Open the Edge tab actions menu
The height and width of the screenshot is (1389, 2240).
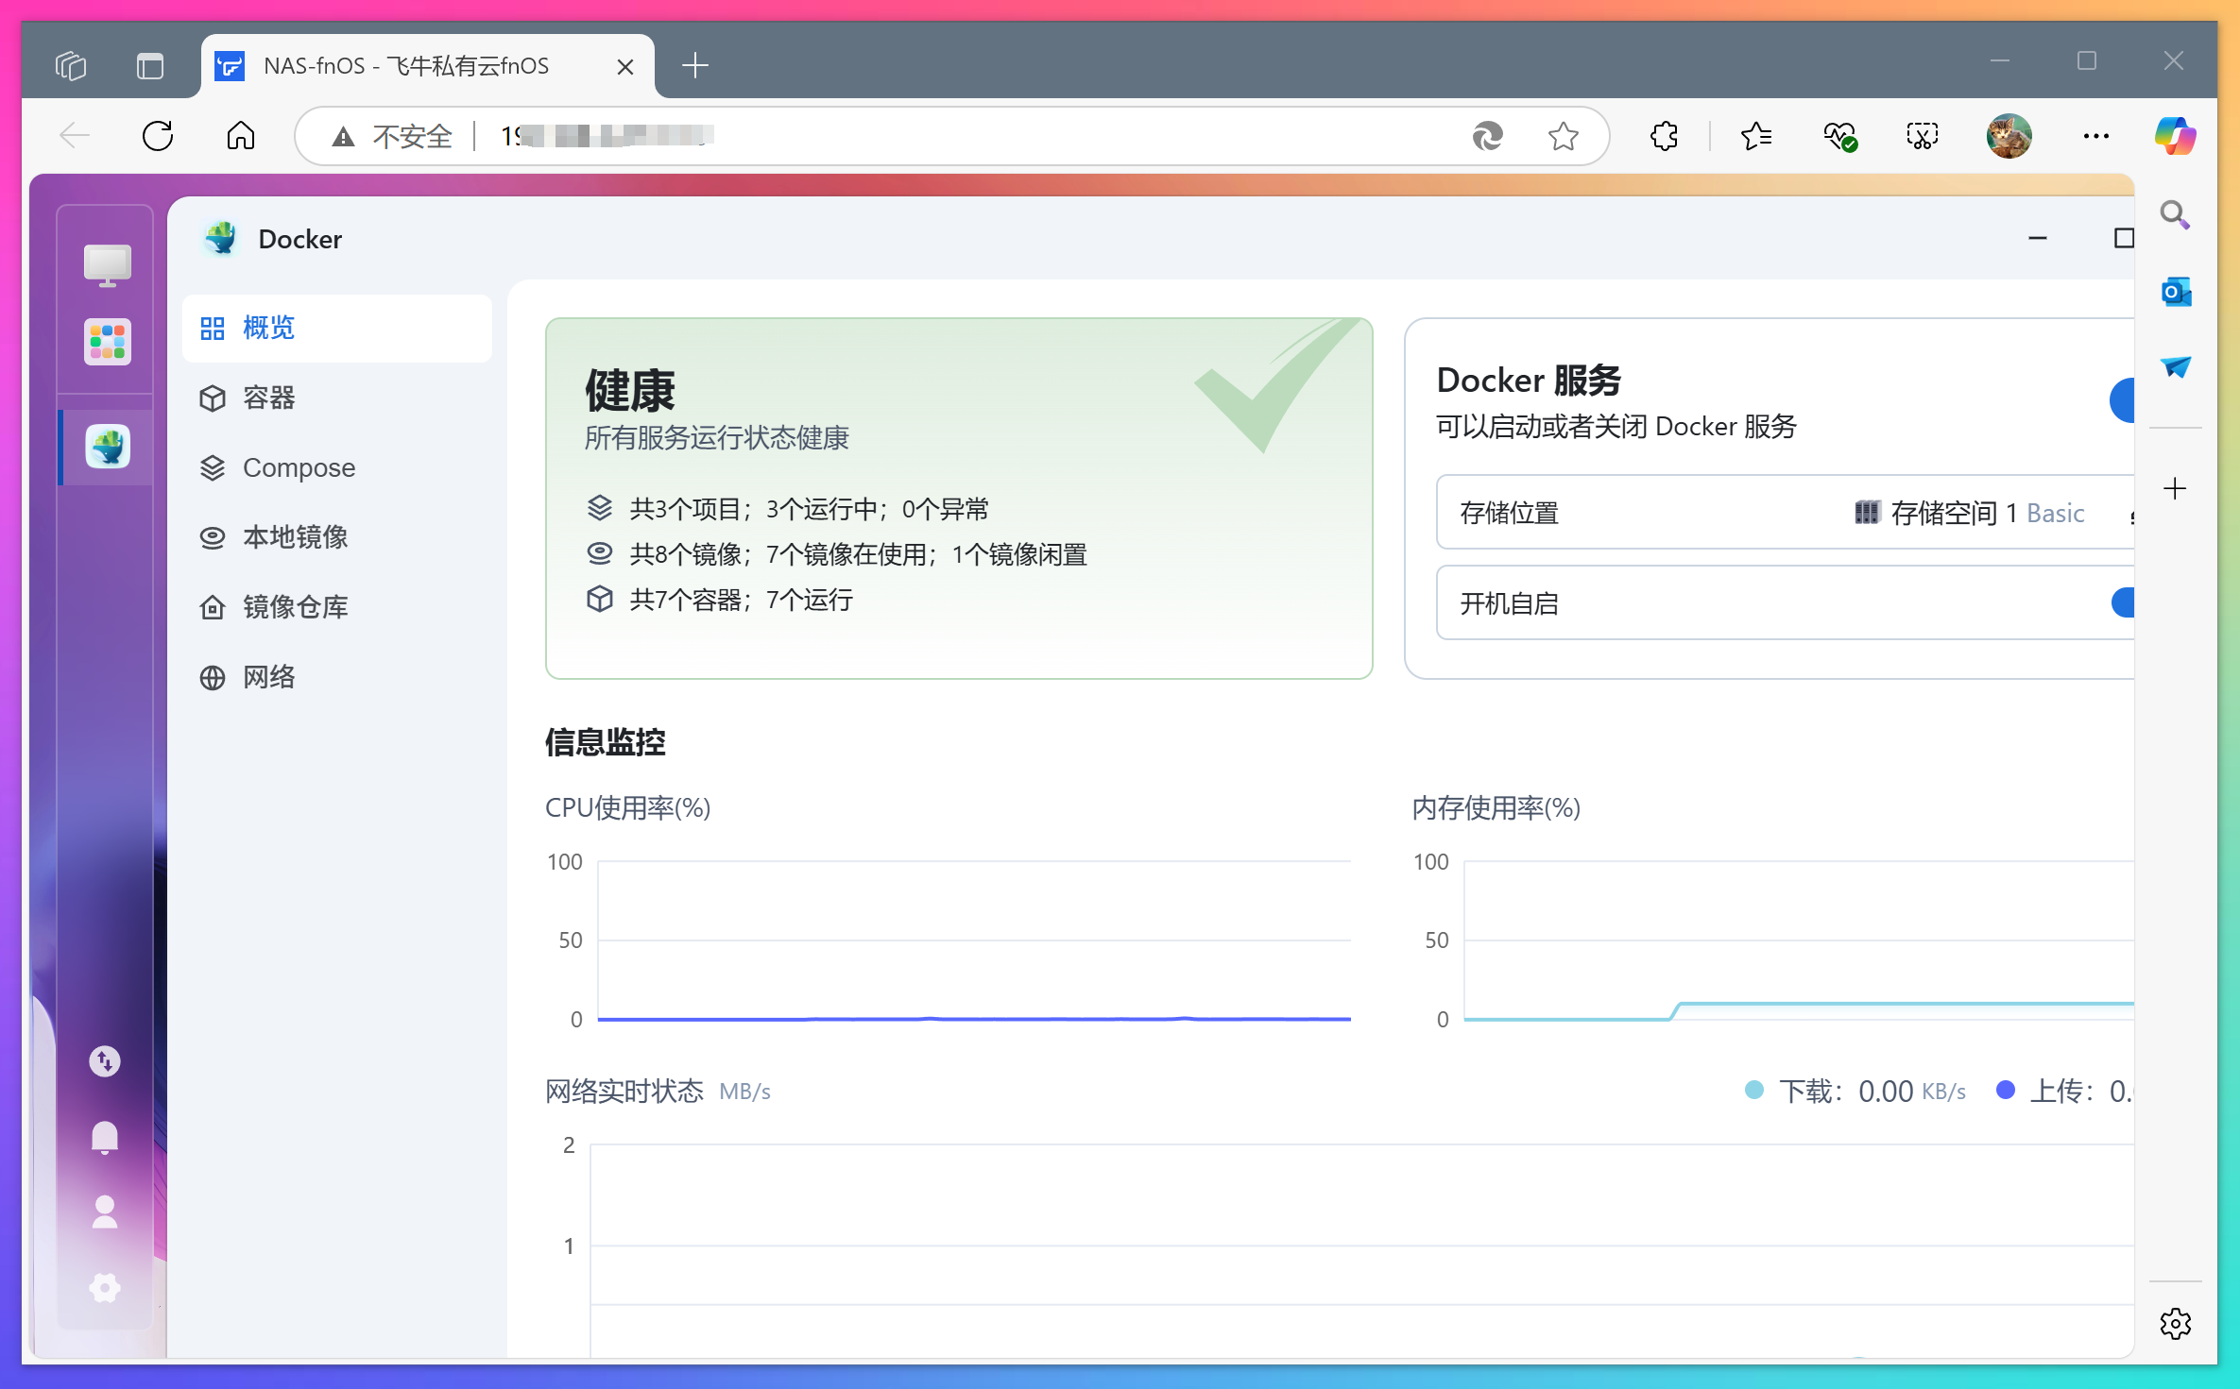pos(150,66)
